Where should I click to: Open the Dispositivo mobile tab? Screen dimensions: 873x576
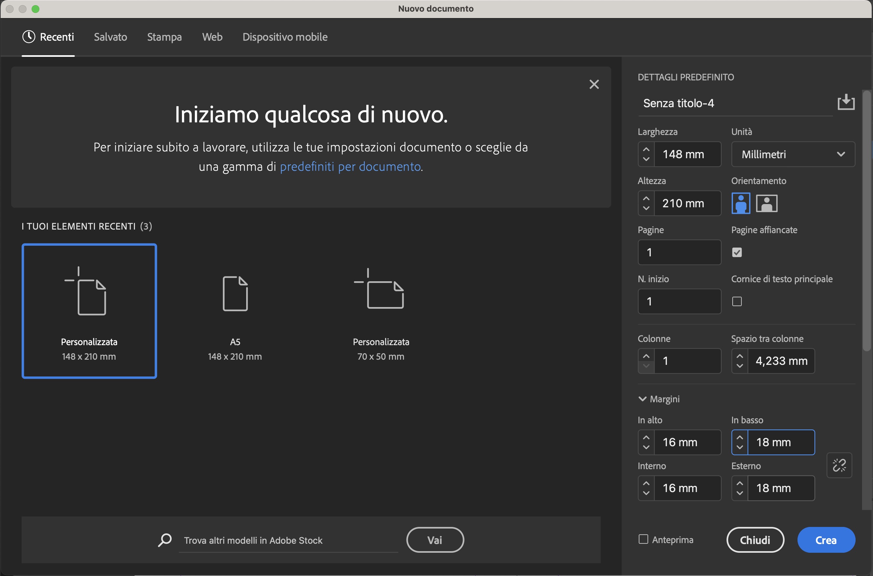click(285, 37)
